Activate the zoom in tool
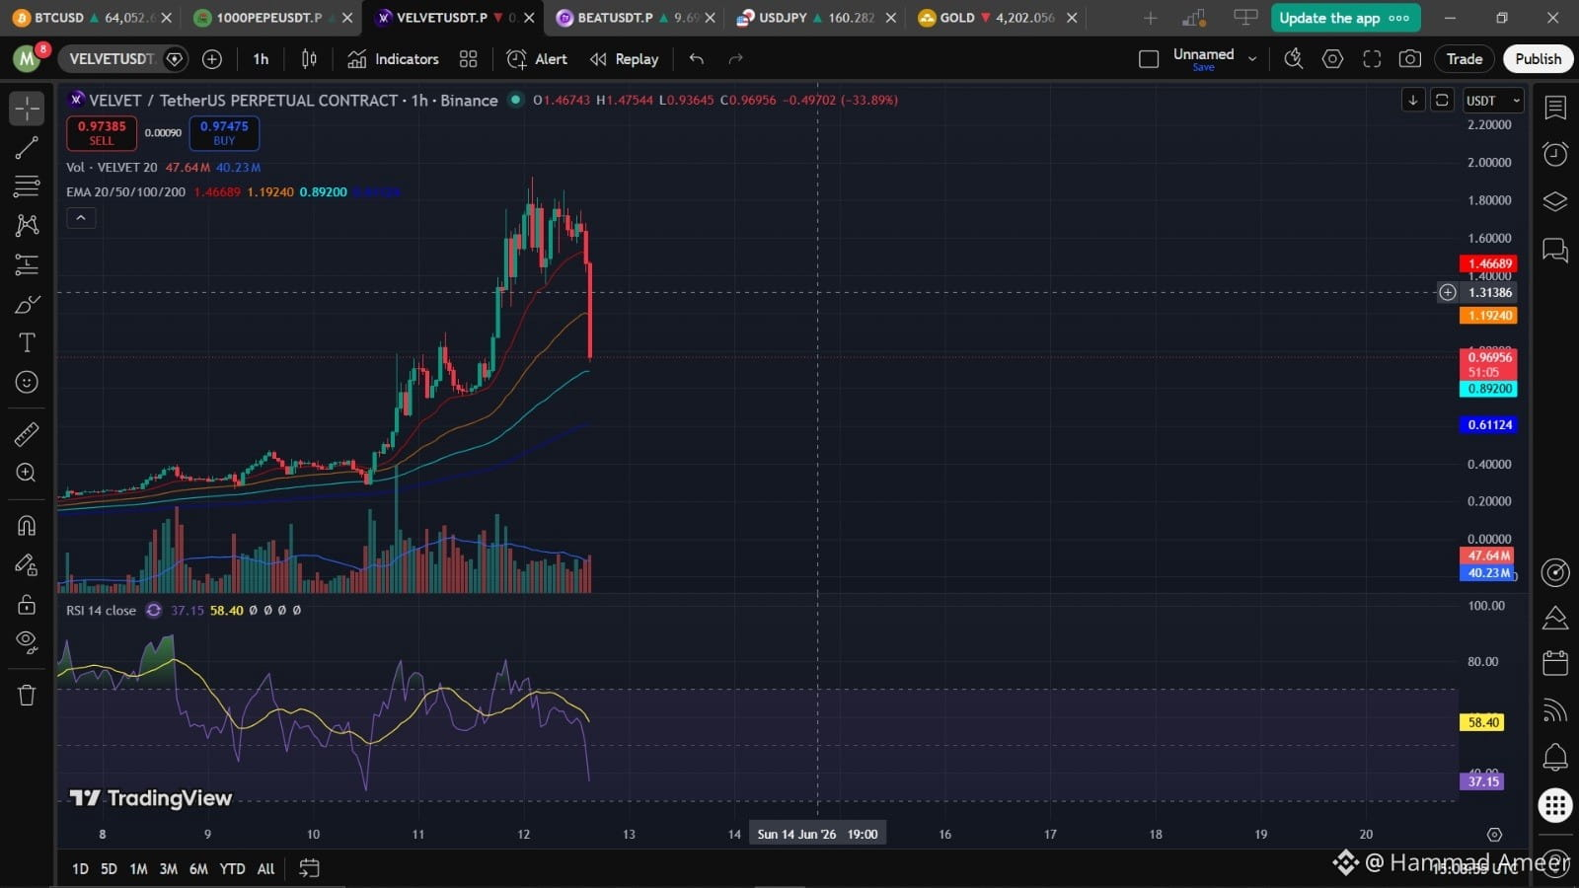This screenshot has height=888, width=1579. (27, 473)
